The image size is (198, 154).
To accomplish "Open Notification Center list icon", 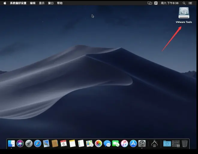I will [190, 3].
